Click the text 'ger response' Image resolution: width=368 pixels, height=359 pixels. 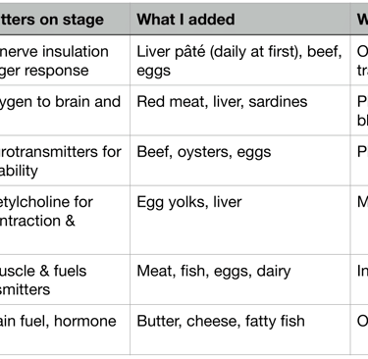point(44,71)
